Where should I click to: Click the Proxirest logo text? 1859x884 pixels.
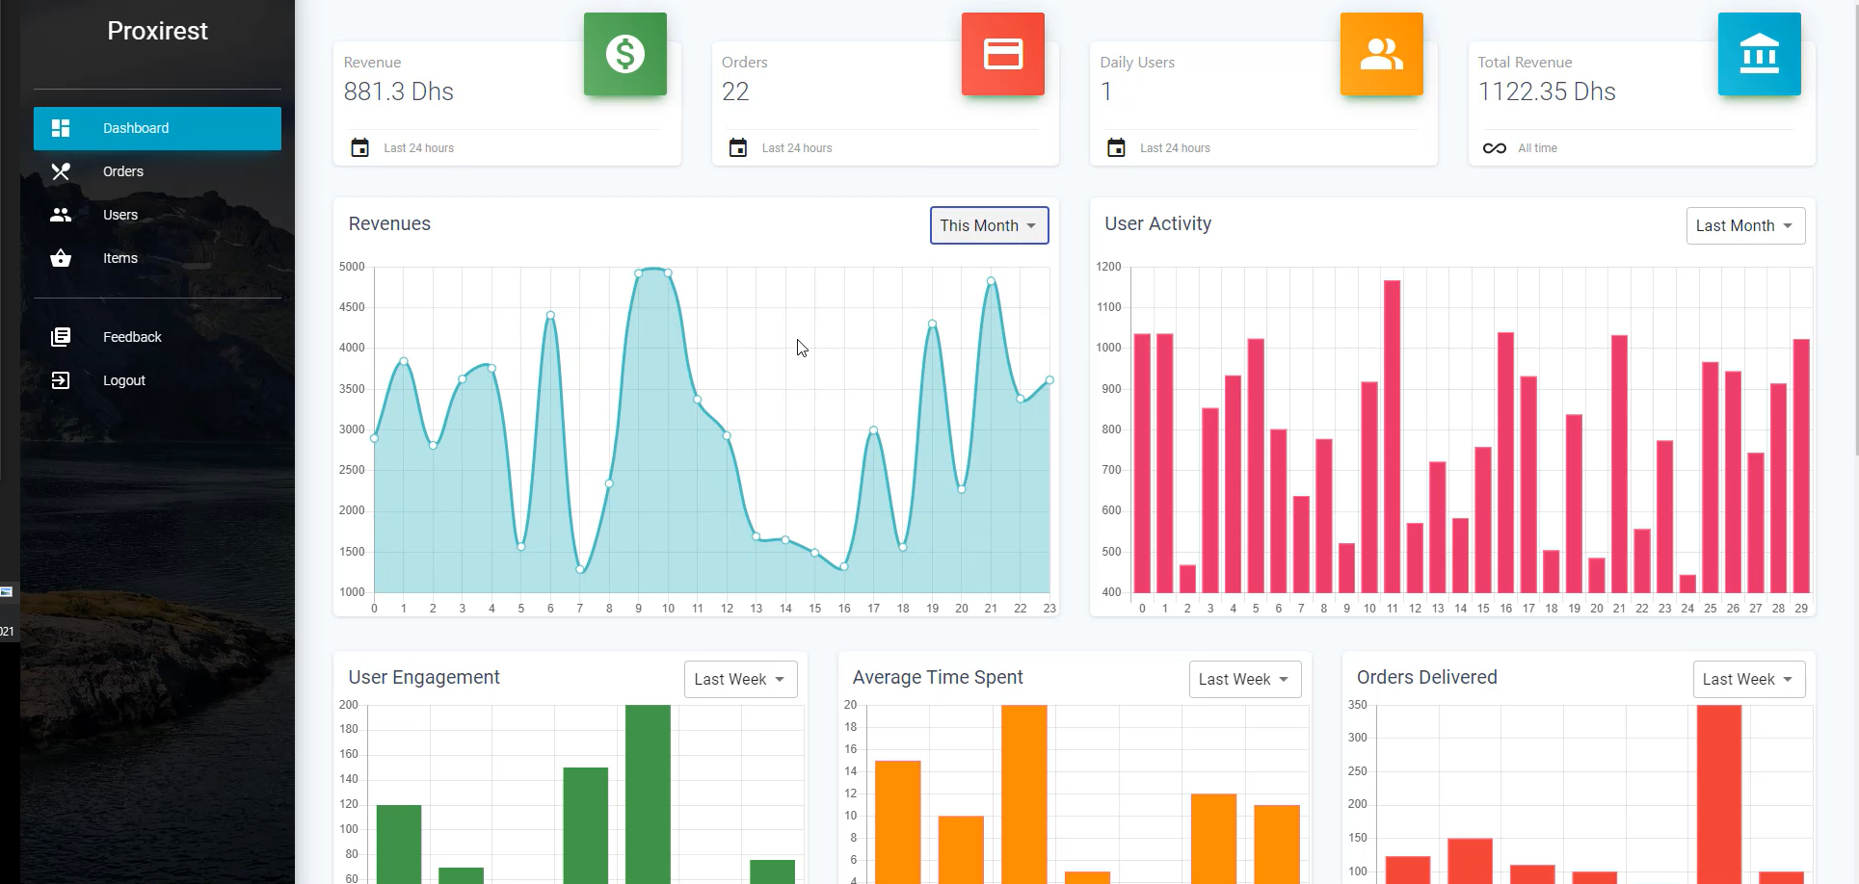click(x=157, y=31)
